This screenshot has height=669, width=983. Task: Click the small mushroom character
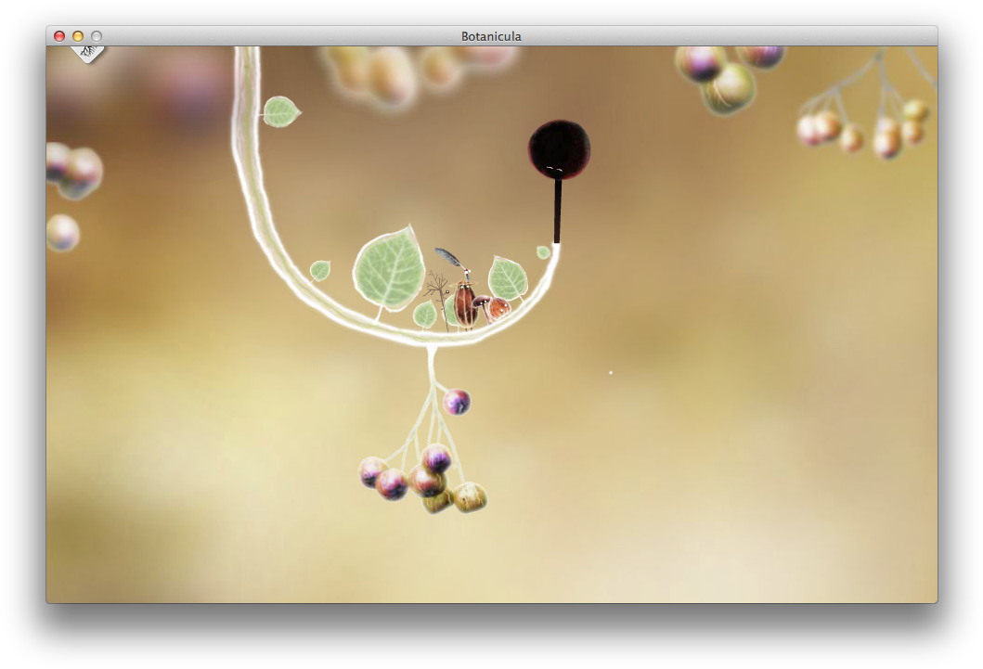pos(483,304)
